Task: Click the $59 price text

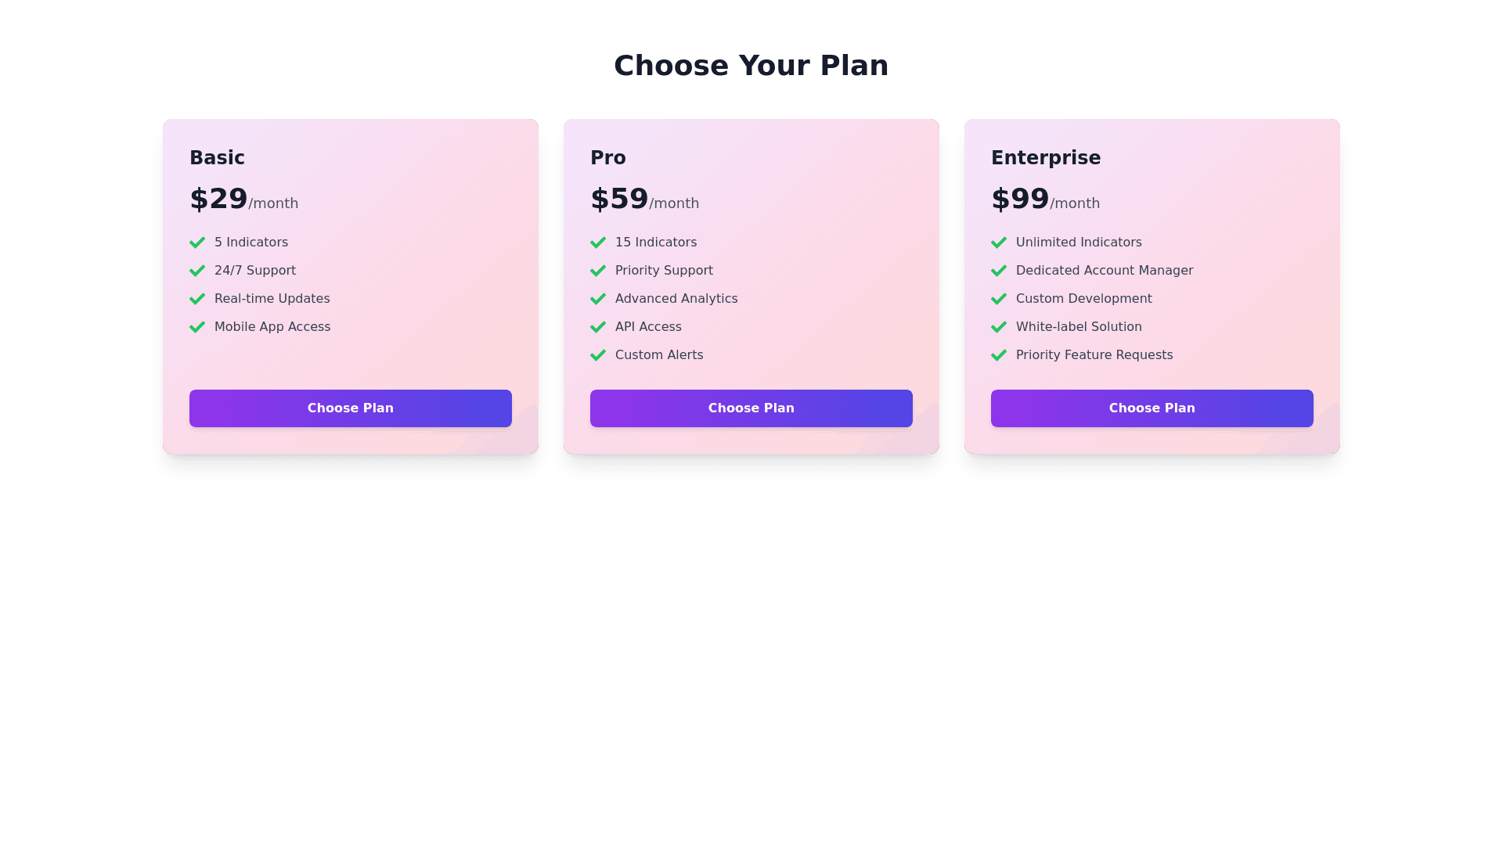Action: coord(619,199)
